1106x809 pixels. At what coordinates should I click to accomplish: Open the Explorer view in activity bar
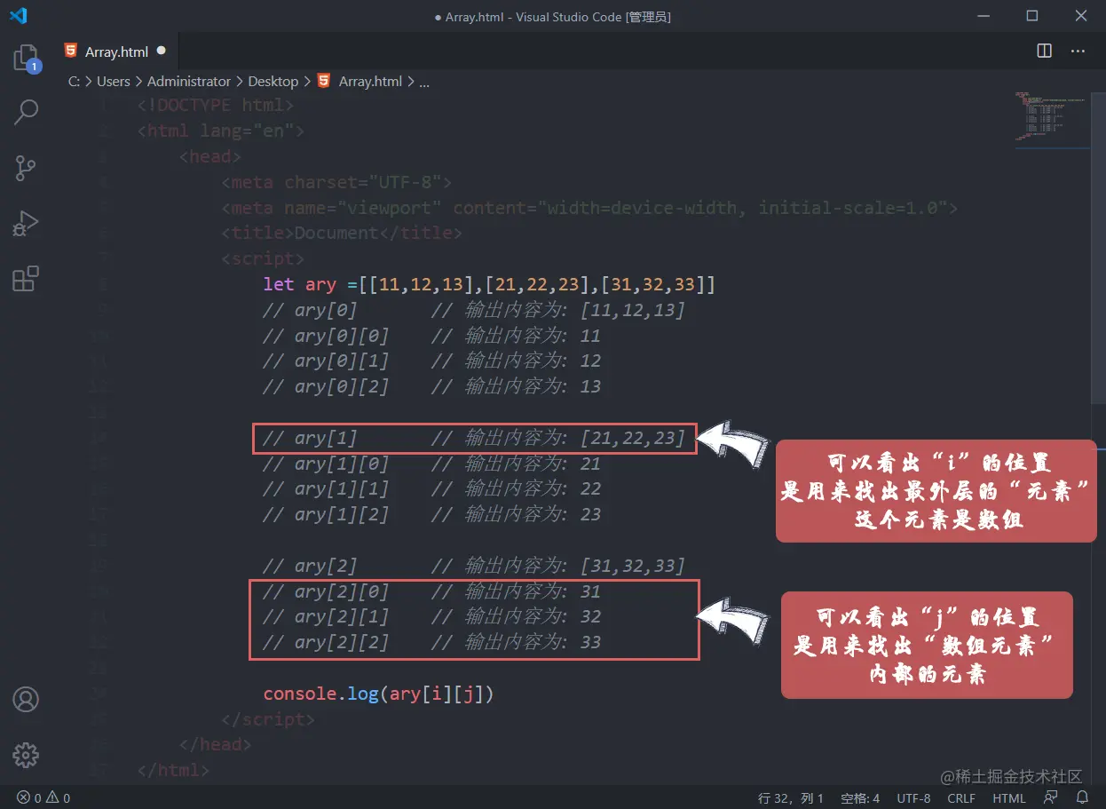coord(26,59)
